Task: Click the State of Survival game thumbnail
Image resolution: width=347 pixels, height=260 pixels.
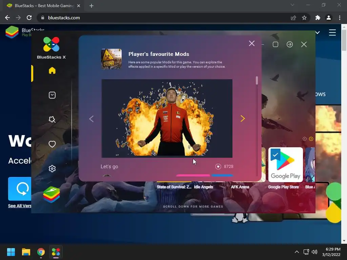Action: click(111, 59)
